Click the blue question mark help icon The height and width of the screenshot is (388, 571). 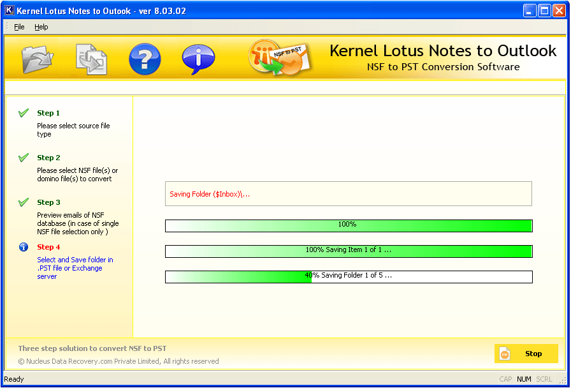(x=145, y=59)
